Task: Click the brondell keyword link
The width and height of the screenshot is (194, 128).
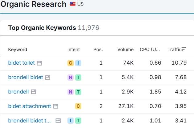Action: tap(18, 92)
